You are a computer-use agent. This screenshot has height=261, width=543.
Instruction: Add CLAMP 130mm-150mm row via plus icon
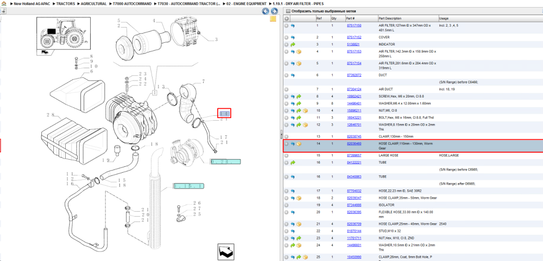pyautogui.click(x=286, y=136)
